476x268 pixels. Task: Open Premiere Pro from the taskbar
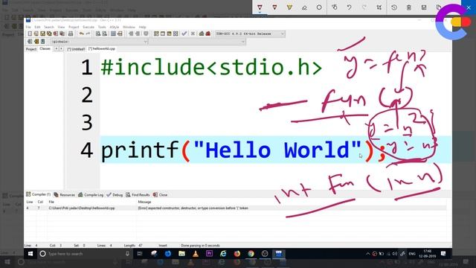(209, 253)
